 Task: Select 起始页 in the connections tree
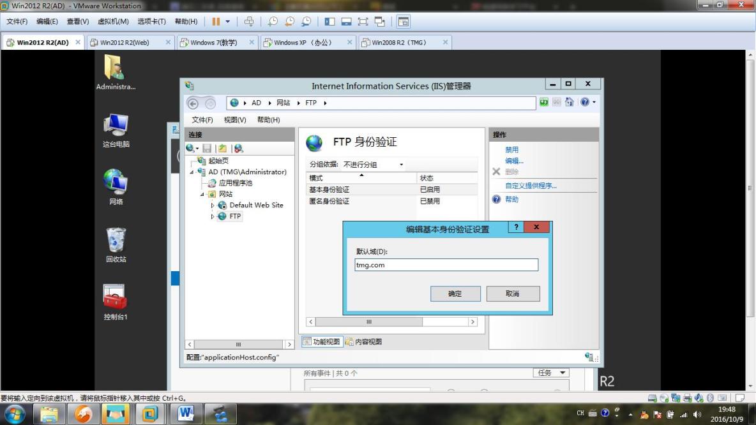click(x=218, y=161)
